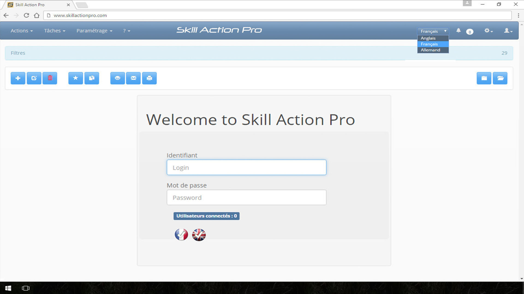Viewport: 524px width, 294px height.
Task: Expand the Filtres panel bar
Action: coord(259,53)
